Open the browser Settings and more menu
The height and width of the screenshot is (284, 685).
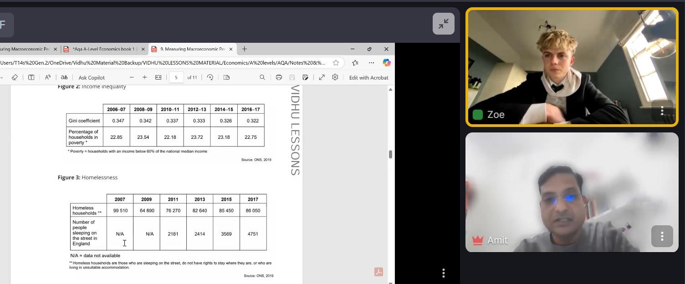[x=371, y=63]
